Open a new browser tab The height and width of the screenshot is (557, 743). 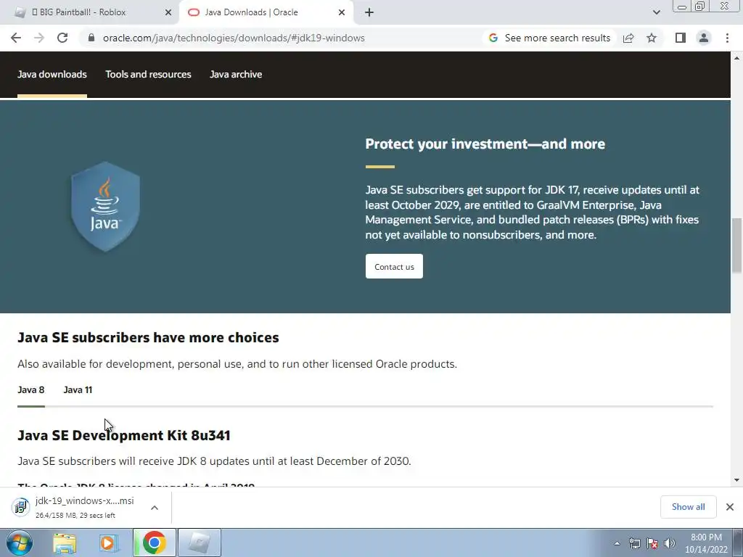coord(369,12)
